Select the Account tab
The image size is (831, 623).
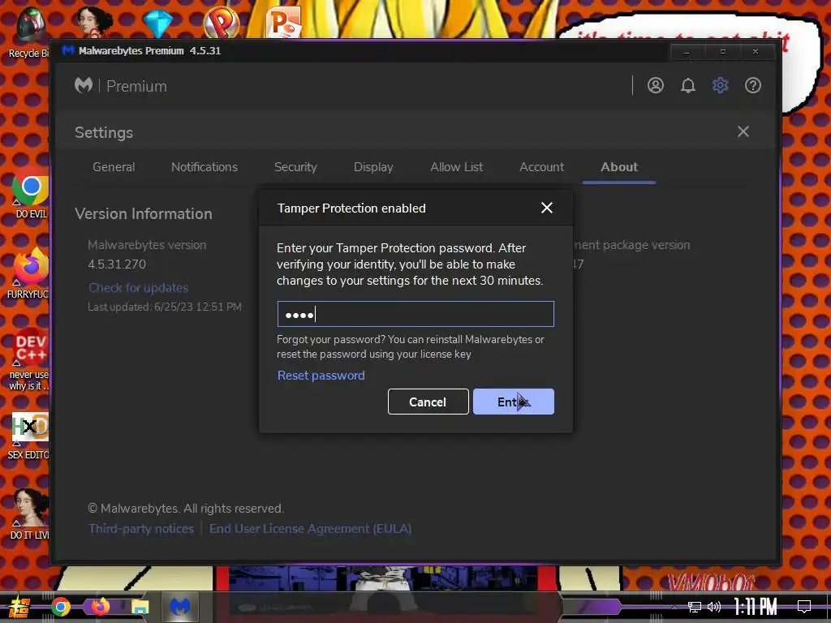tap(541, 167)
